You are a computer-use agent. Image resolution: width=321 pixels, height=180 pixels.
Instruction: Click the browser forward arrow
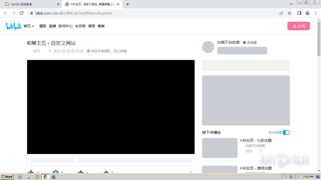tap(14, 13)
